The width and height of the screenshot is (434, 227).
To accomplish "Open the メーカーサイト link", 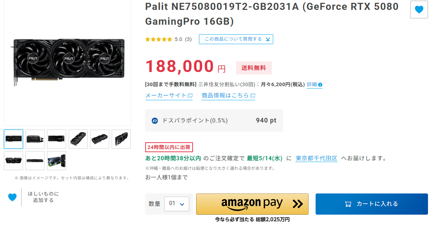I will point(166,95).
